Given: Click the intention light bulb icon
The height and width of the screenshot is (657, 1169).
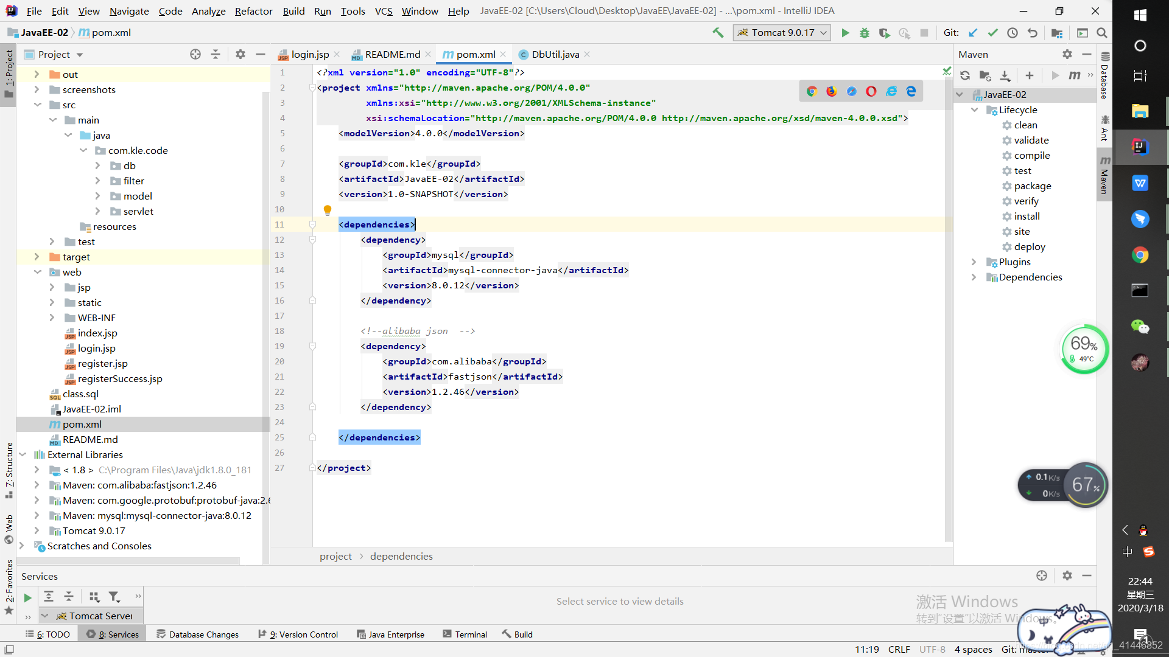Looking at the screenshot, I should coord(328,210).
